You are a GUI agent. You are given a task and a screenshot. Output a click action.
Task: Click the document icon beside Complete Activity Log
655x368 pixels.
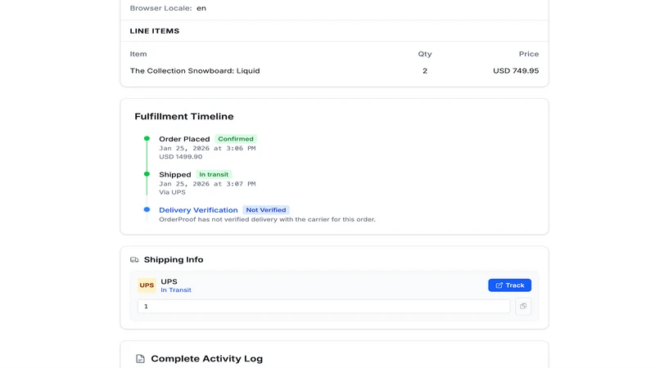140,359
